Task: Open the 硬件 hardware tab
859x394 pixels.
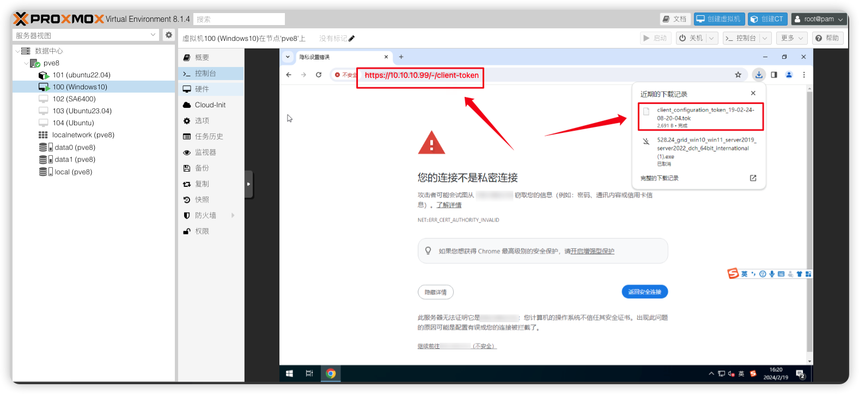Action: click(211, 89)
